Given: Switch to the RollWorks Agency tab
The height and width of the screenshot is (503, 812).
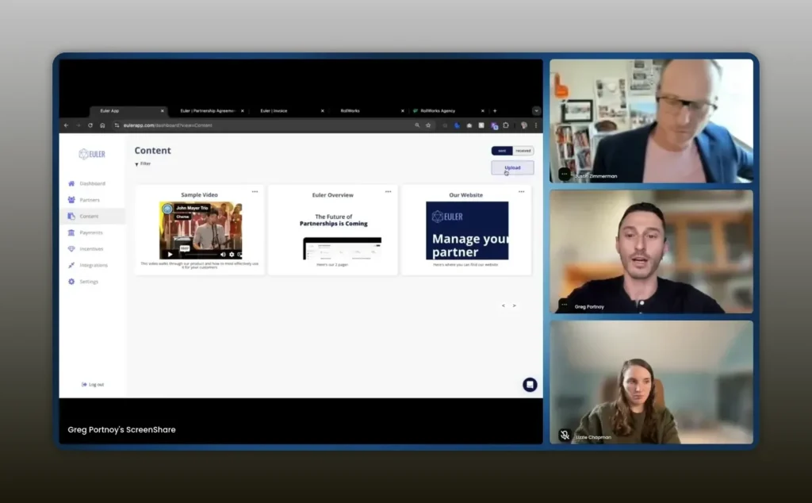Looking at the screenshot, I should click(437, 111).
